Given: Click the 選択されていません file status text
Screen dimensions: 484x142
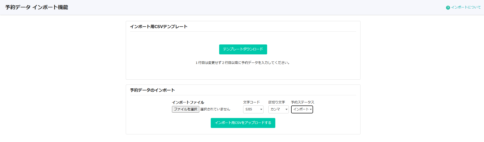Looking at the screenshot, I should point(215,109).
